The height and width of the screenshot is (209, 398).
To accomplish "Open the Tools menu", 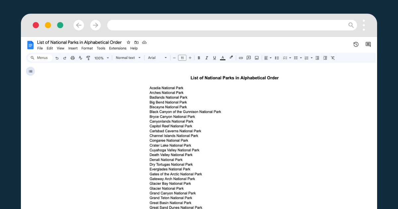I will [x=101, y=48].
